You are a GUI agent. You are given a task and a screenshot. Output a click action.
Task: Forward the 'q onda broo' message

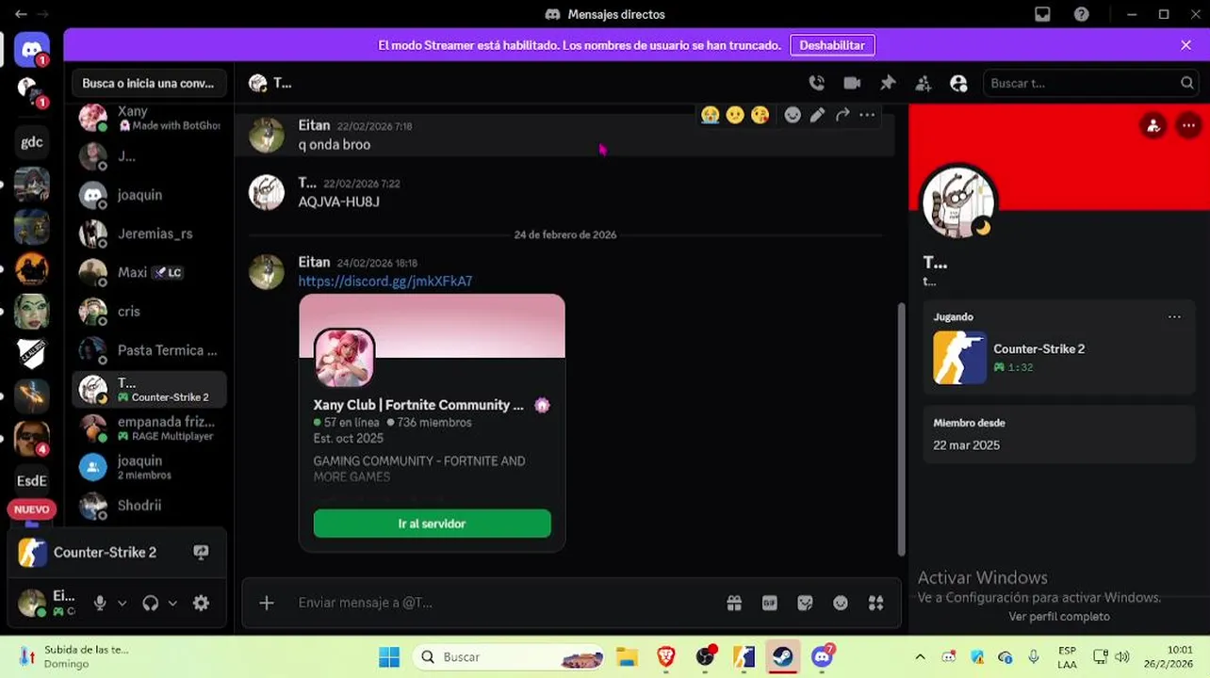click(x=842, y=115)
